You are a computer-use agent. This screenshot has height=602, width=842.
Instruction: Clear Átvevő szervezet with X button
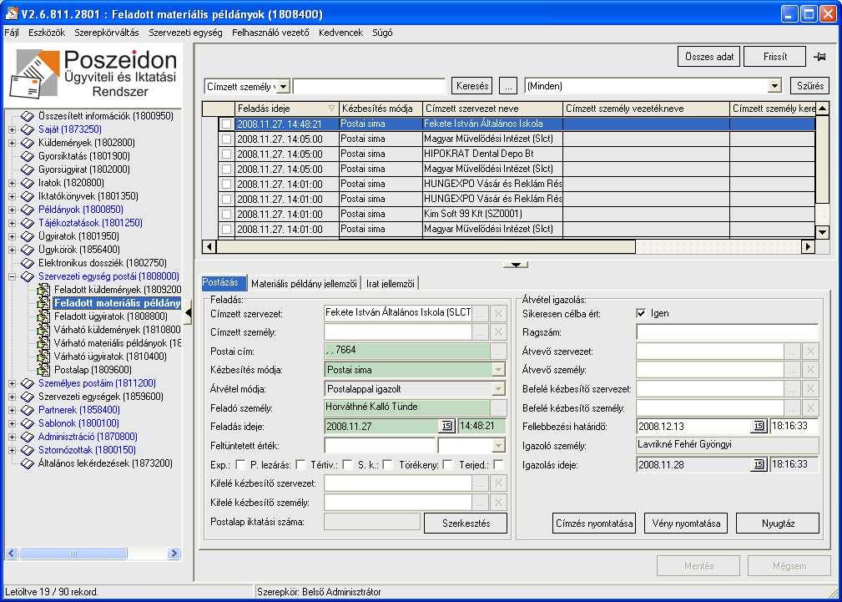click(x=810, y=352)
